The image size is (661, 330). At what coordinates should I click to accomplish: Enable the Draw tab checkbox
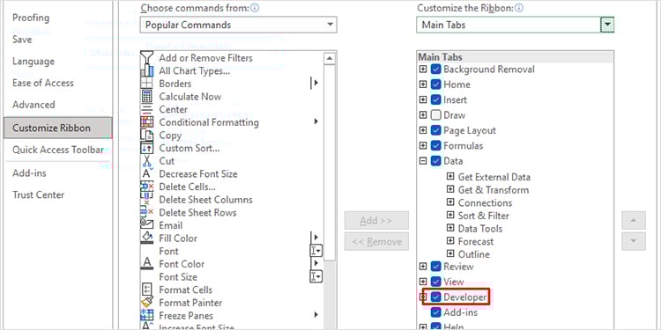point(436,115)
